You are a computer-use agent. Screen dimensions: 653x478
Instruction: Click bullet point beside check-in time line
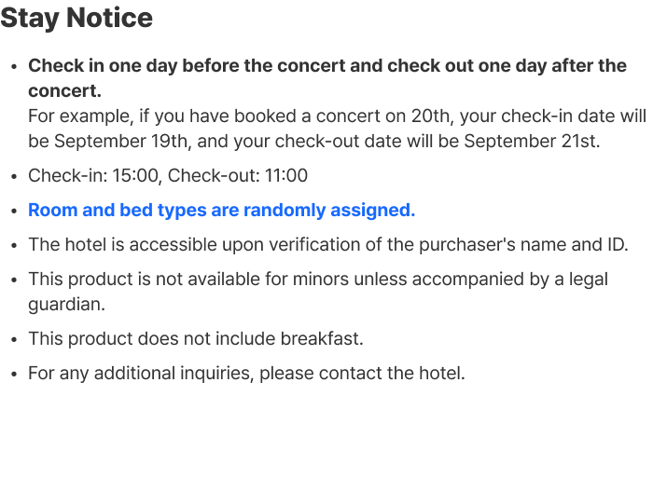pos(13,176)
